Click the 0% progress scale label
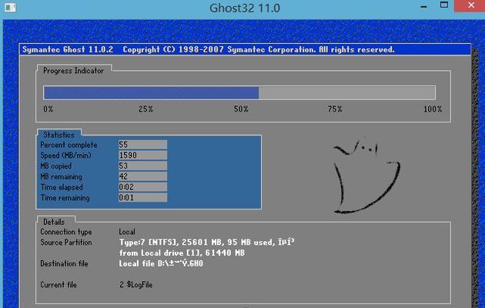Viewport: 485px width, 308px height. click(48, 109)
